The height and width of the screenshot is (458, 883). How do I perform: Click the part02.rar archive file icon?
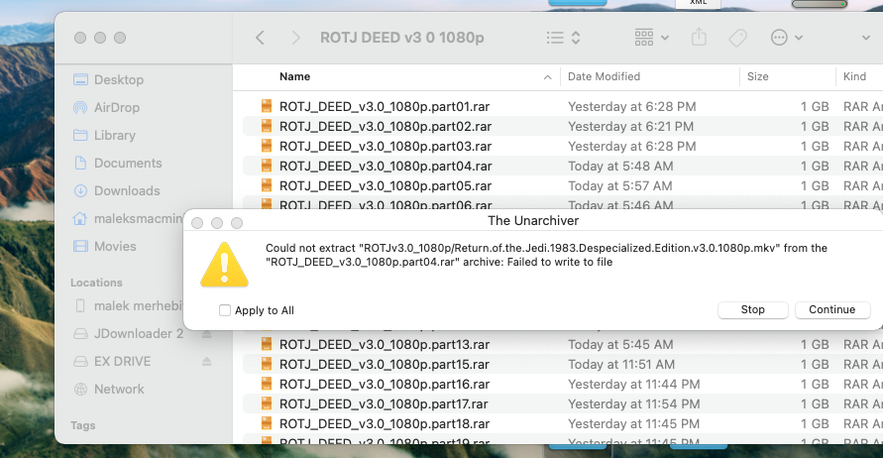267,126
